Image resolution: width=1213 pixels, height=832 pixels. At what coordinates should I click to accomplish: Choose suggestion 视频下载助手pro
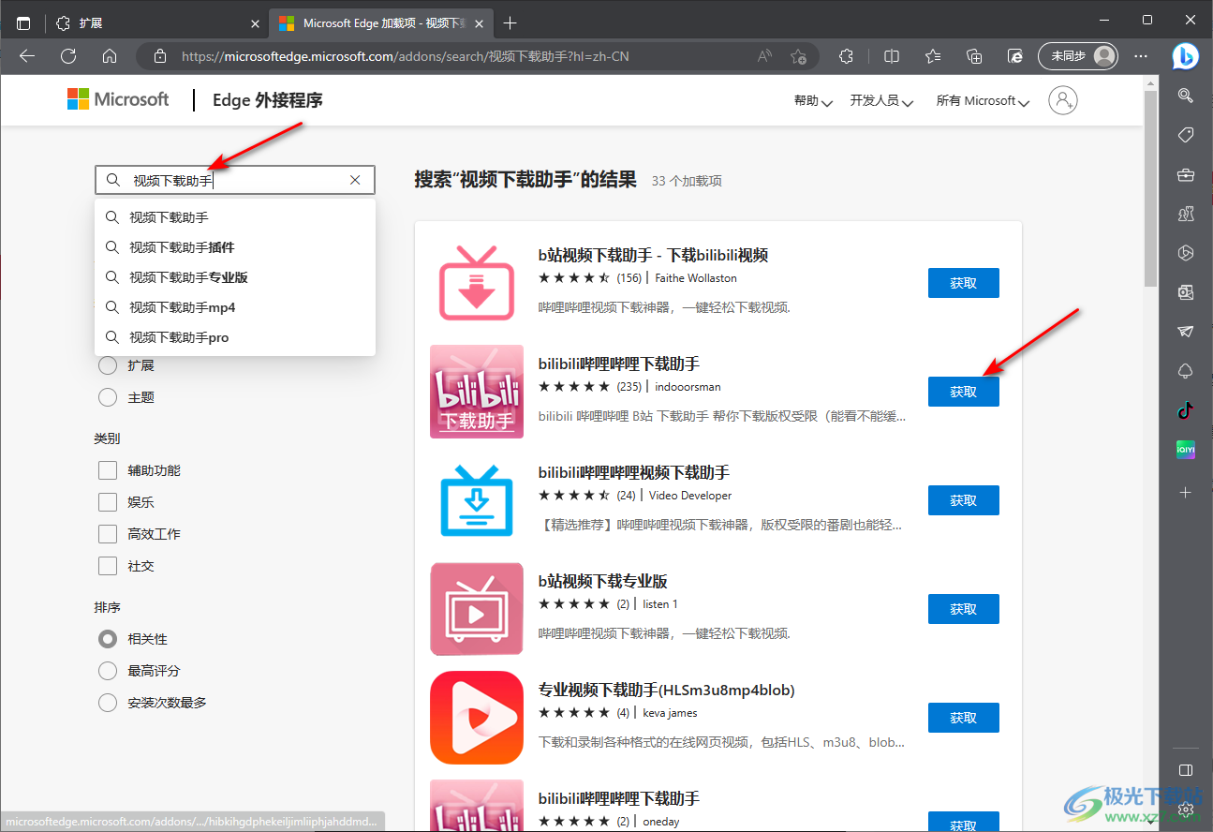coord(235,337)
